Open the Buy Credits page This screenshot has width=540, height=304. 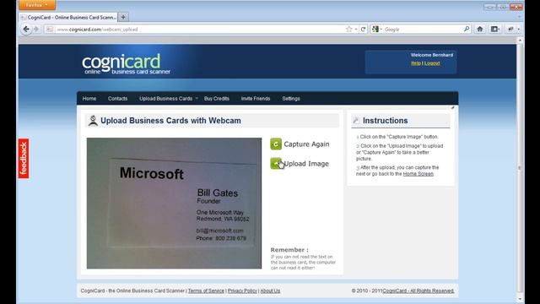(x=217, y=99)
